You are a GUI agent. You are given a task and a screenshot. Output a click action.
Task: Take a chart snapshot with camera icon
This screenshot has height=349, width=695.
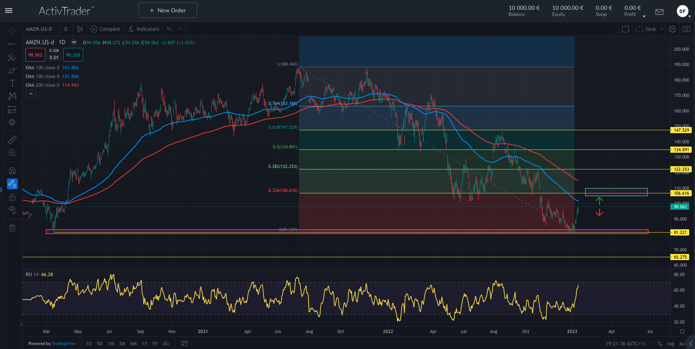click(686, 29)
